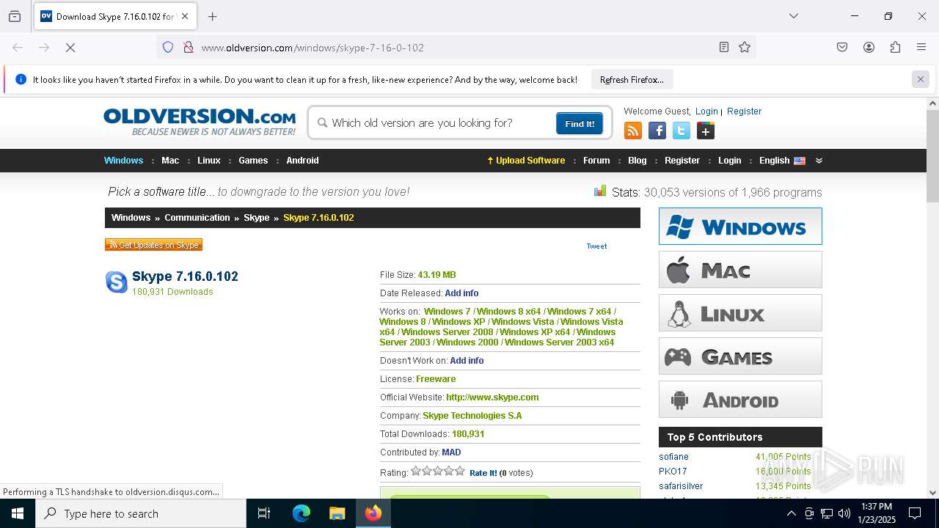Click the shield tracking protection icon

click(x=168, y=48)
